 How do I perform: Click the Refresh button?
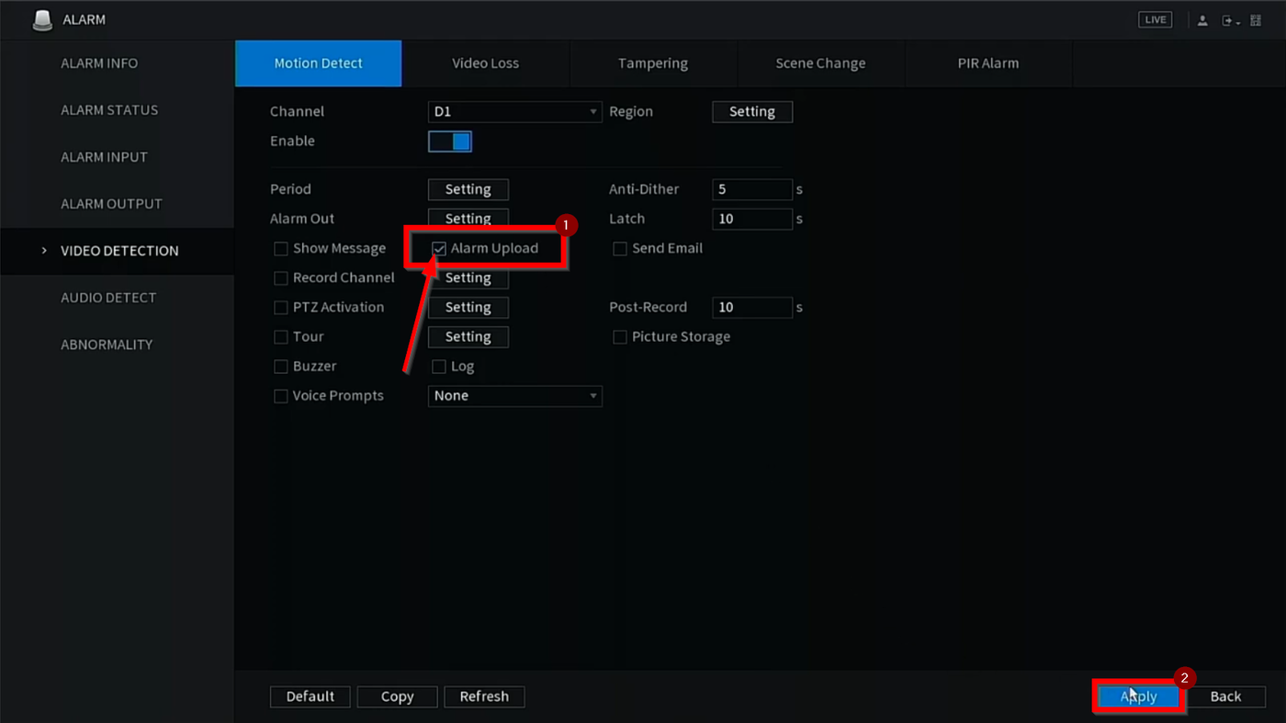pos(484,696)
